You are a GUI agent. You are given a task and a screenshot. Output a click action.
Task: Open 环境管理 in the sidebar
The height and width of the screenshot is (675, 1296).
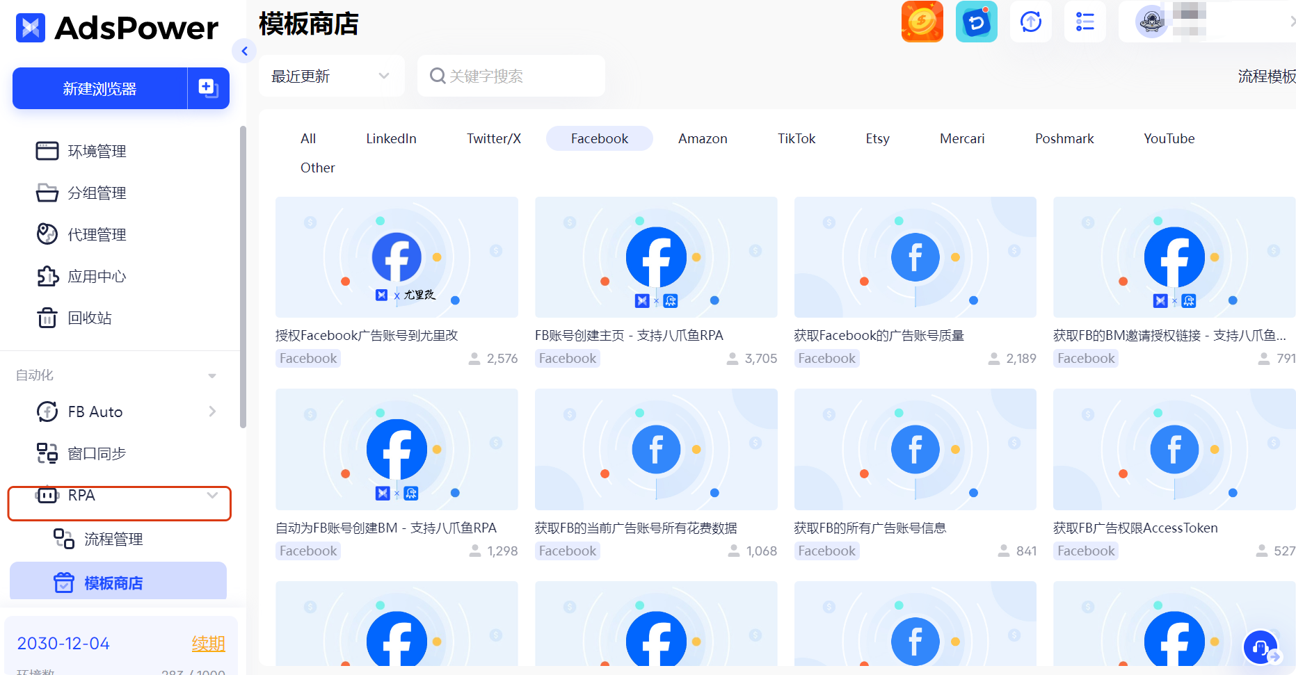(x=97, y=151)
